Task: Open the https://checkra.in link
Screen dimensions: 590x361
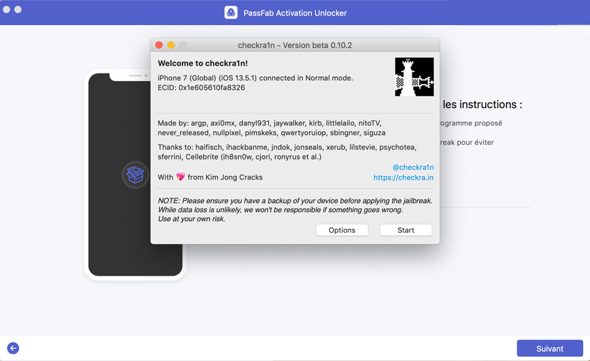Action: coord(403,177)
